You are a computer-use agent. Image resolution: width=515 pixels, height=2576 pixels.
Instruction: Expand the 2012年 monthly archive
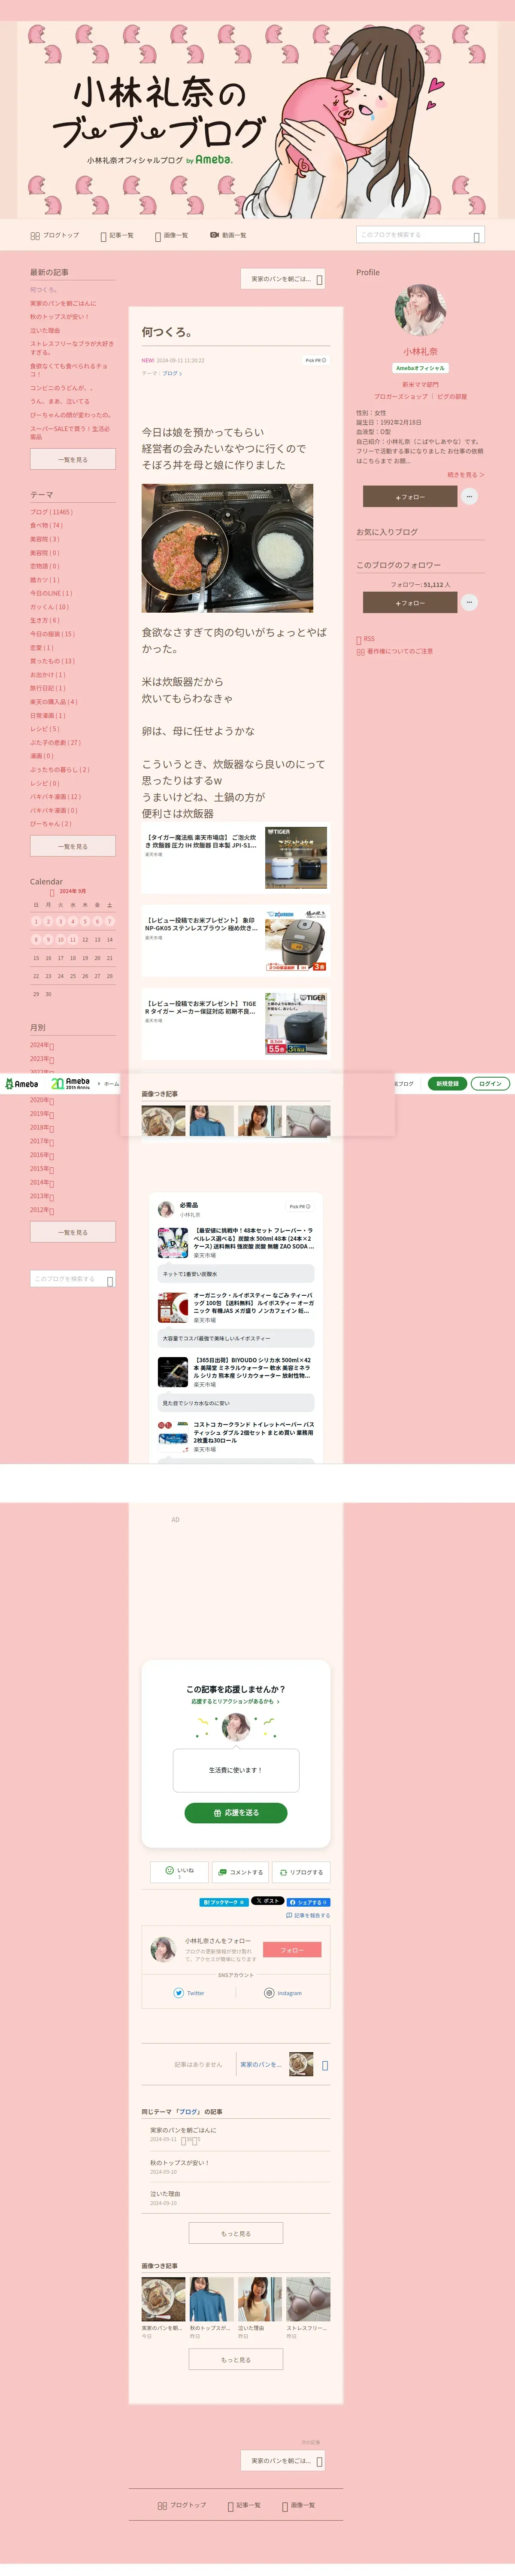[x=42, y=1210]
